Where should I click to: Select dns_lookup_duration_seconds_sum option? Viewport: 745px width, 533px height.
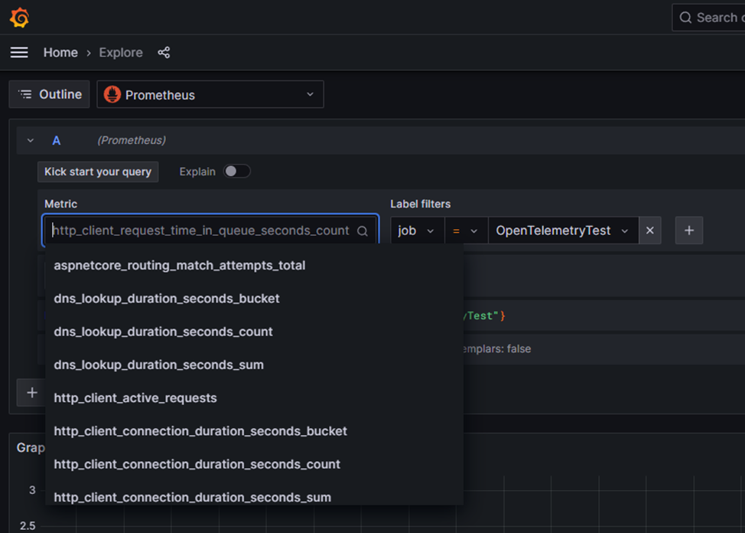tap(254, 365)
